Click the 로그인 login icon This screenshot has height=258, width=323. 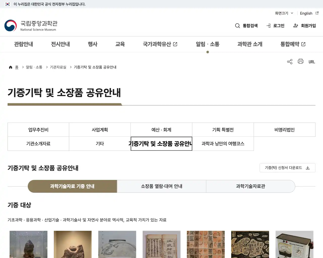pyautogui.click(x=268, y=25)
